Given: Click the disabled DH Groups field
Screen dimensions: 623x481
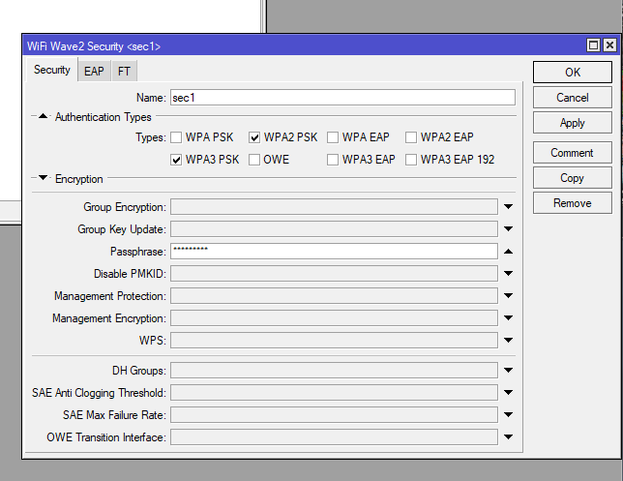Looking at the screenshot, I should point(334,370).
